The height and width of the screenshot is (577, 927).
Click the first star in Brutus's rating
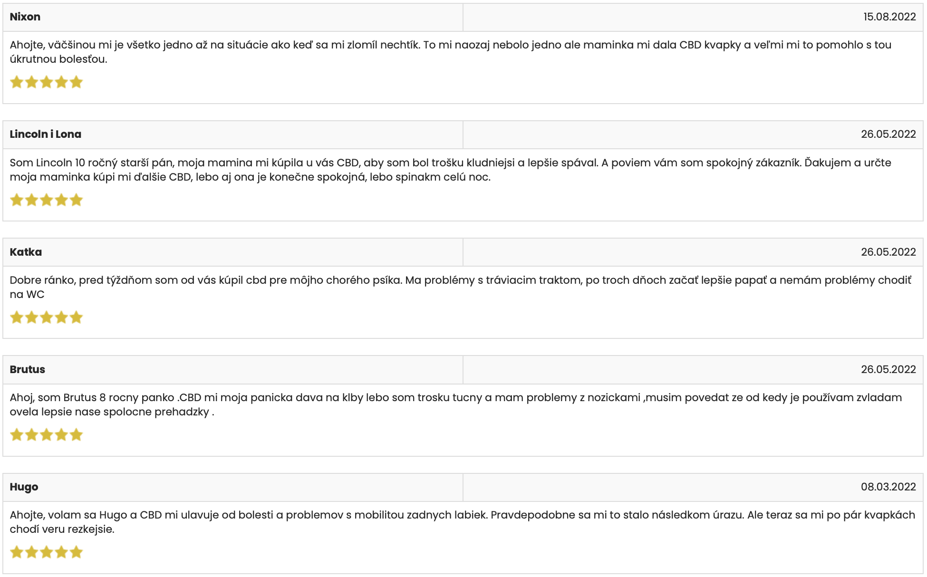pos(17,434)
